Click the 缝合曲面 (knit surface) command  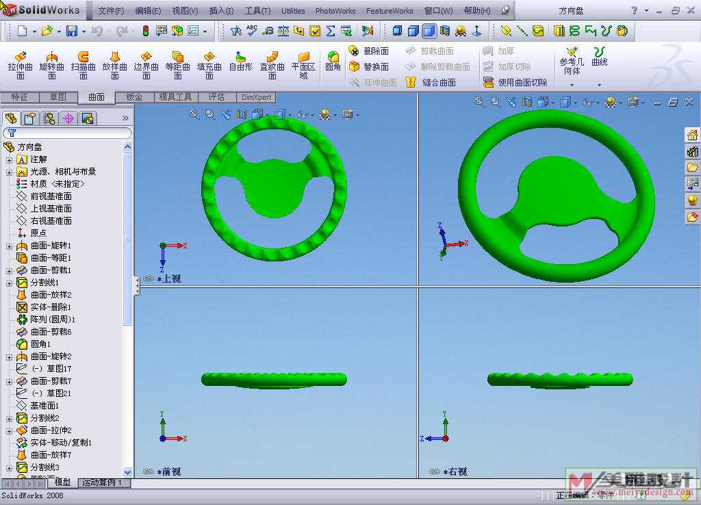(431, 82)
